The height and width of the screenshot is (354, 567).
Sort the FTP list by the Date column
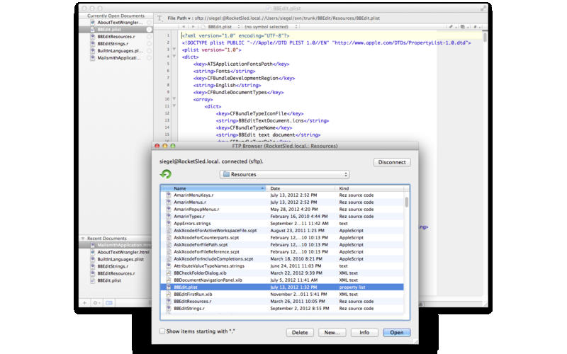tap(301, 188)
